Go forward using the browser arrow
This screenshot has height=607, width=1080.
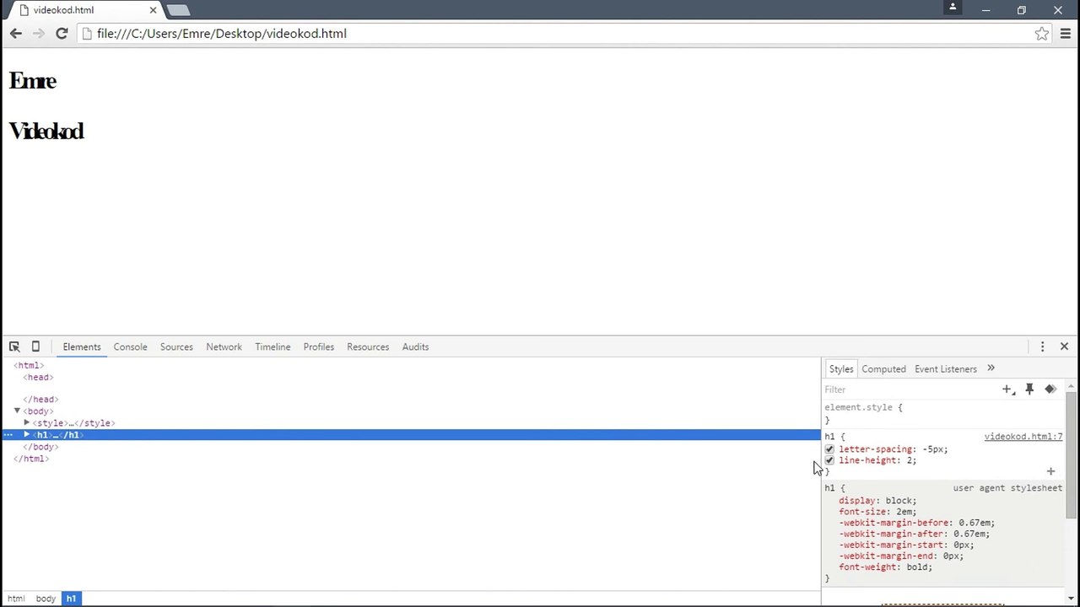pos(39,34)
